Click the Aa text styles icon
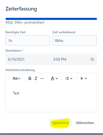This screenshot has height=135, width=103. 15,78
